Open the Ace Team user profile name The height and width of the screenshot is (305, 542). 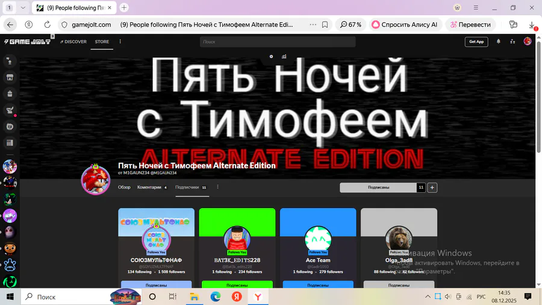(318, 260)
